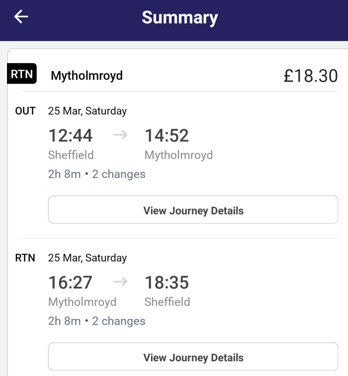
Task: Select outbound date 25 Mar, Saturday
Action: [x=87, y=111]
